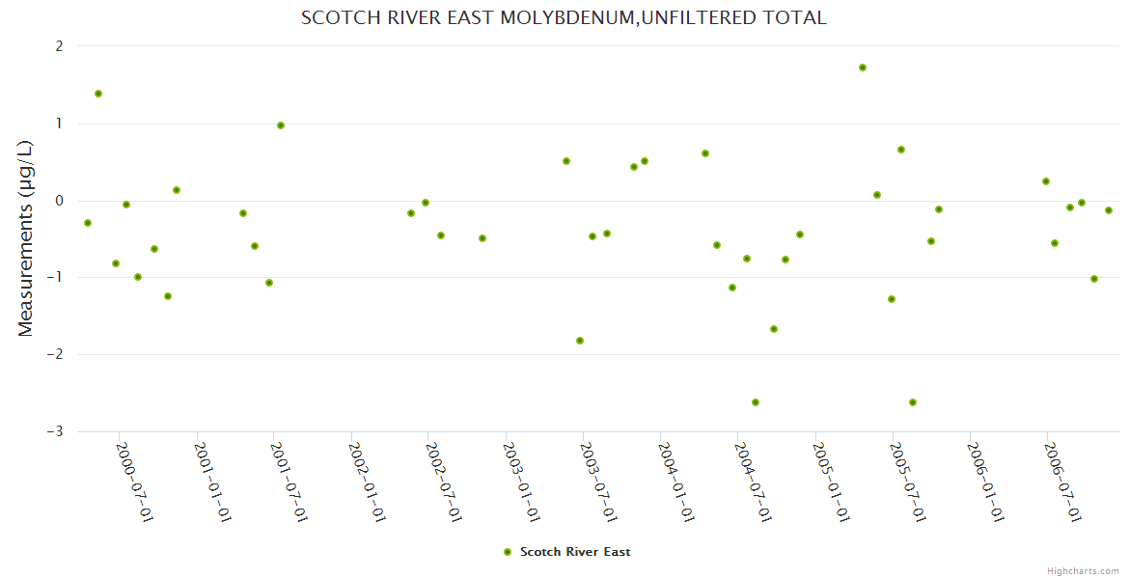This screenshot has width=1129, height=579.
Task: Click the y-axis label 0
Action: coord(59,201)
